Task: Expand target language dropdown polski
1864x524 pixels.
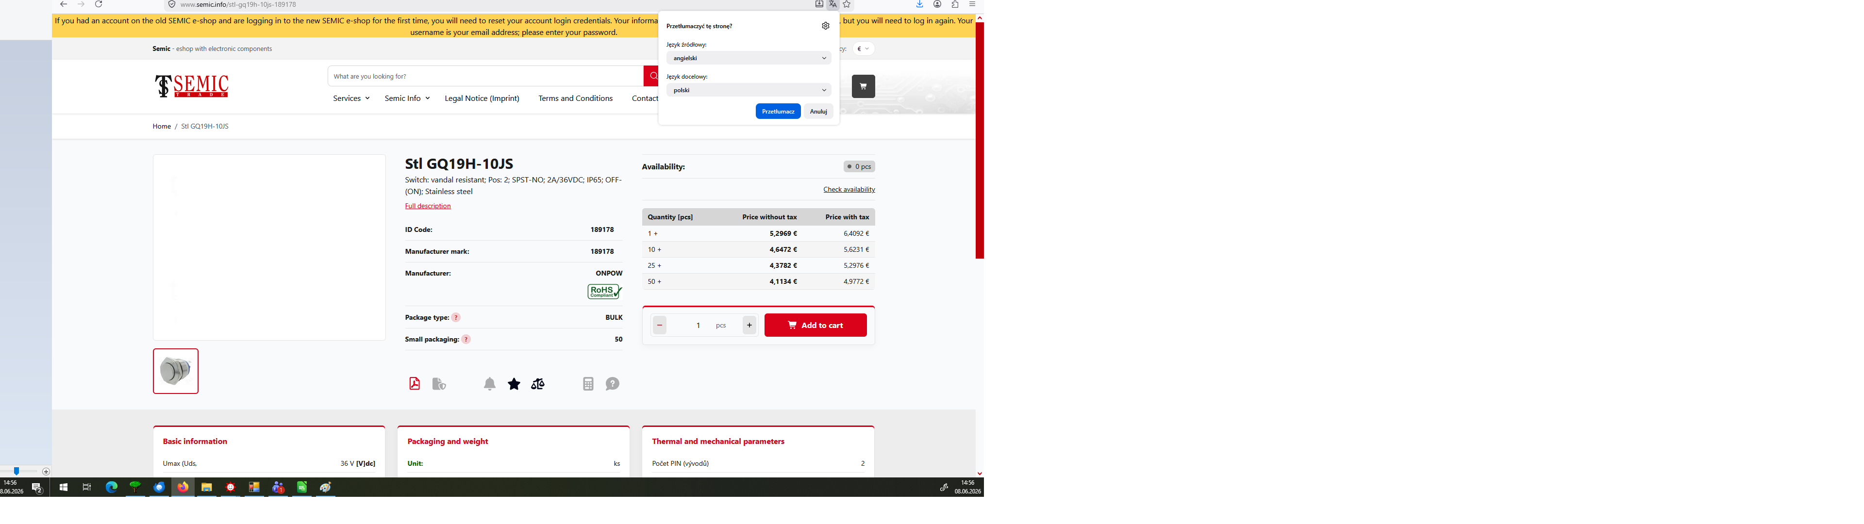Action: pos(748,90)
